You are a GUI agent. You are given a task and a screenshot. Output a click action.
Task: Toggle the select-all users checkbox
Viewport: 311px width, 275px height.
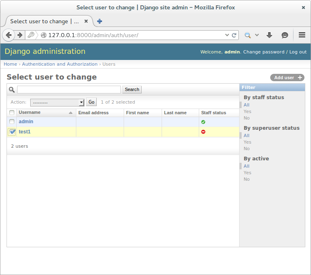(x=12, y=113)
